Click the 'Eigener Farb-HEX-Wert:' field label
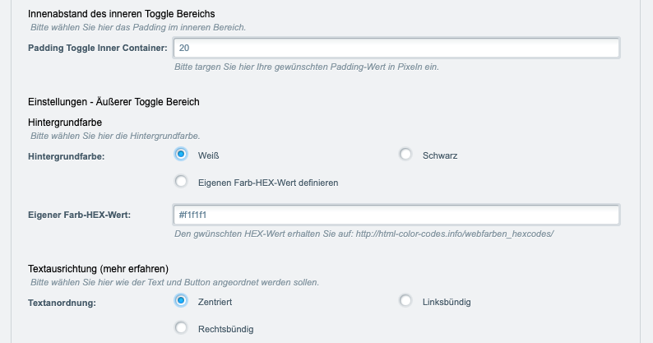This screenshot has width=653, height=343. 79,215
